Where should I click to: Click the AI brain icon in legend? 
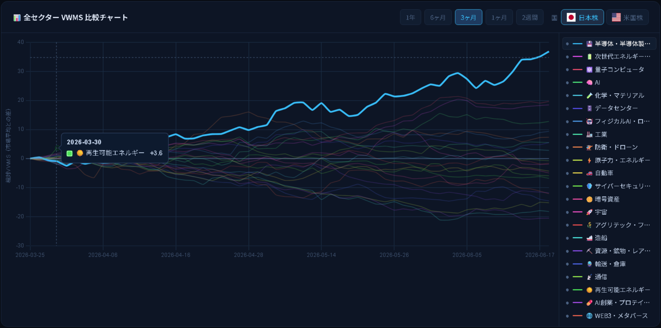[589, 83]
